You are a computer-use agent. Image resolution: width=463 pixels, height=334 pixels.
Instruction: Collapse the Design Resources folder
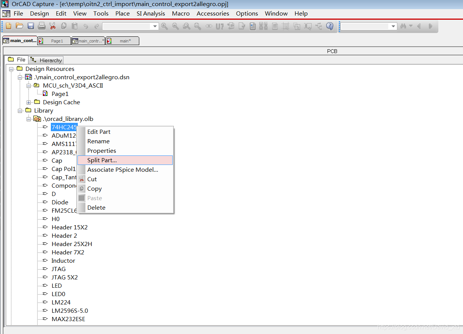pyautogui.click(x=11, y=69)
